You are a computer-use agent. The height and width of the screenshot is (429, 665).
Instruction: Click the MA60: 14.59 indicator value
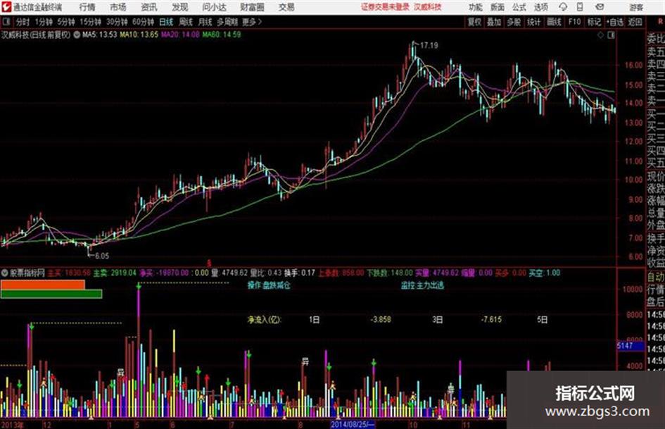[x=222, y=35]
